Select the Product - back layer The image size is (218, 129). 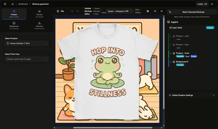click(x=192, y=46)
